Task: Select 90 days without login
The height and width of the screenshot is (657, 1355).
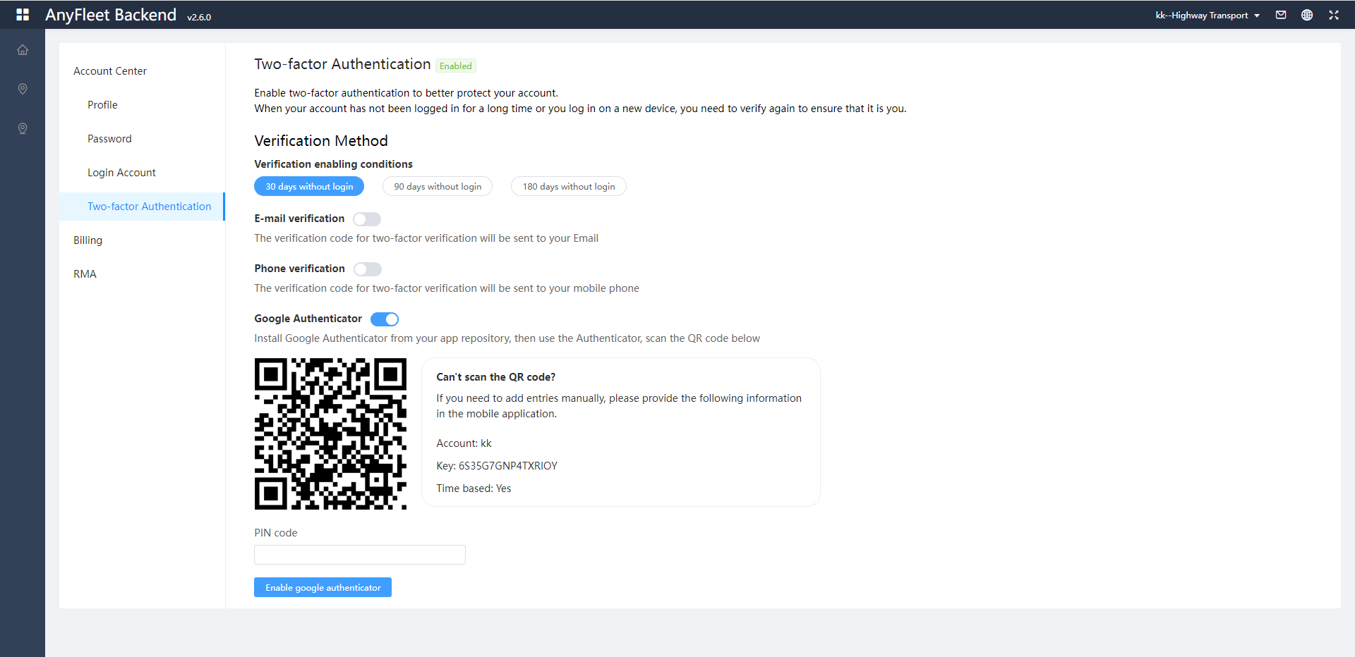Action: (438, 186)
